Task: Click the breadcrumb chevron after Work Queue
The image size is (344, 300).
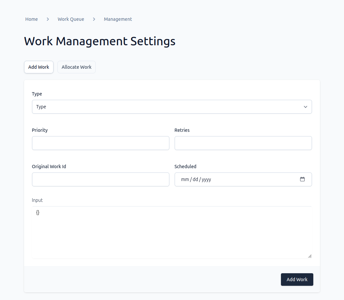Action: pos(94,19)
